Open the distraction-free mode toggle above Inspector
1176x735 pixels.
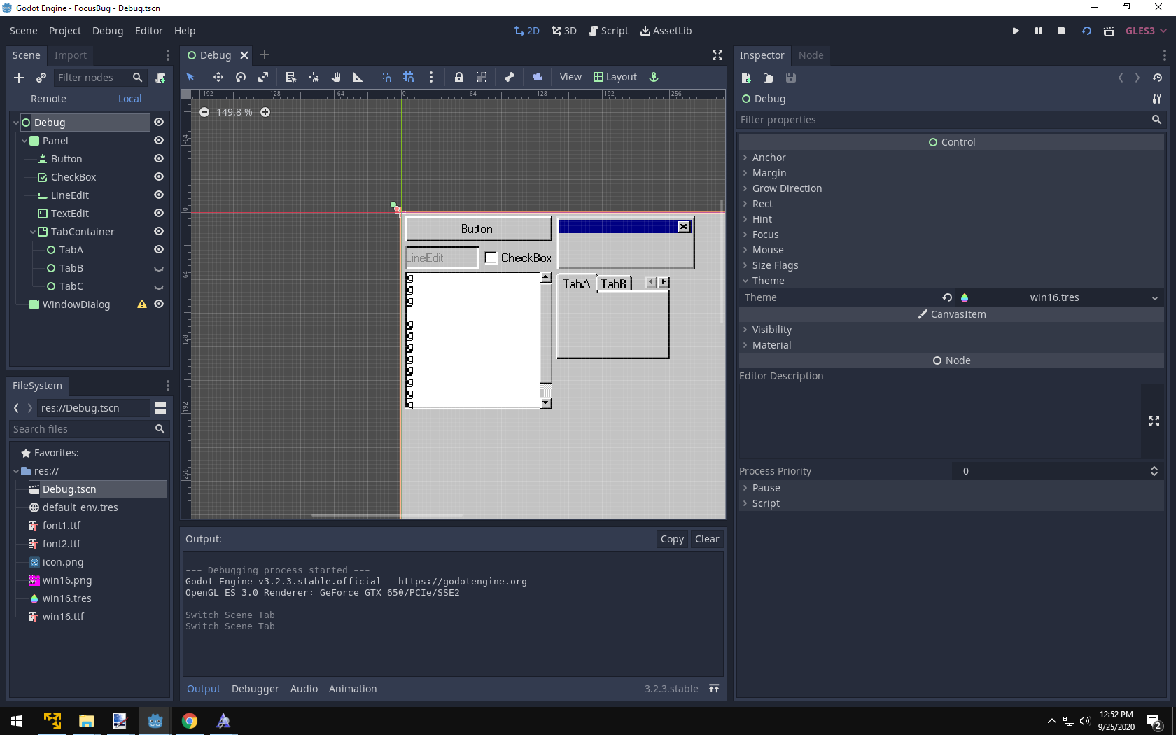(x=717, y=55)
